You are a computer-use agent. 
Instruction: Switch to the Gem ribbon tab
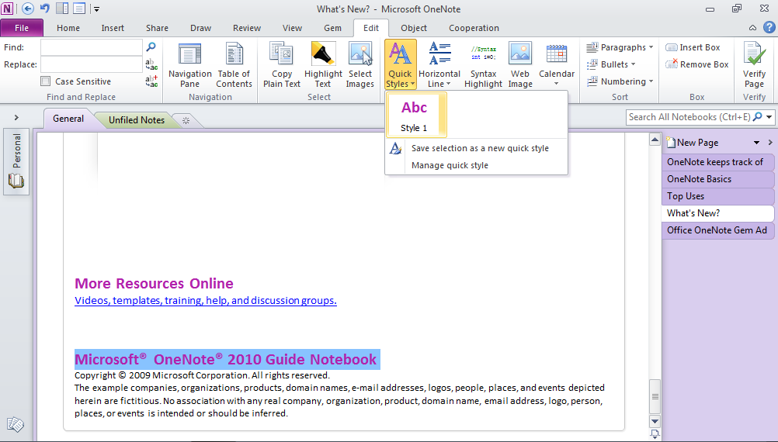click(332, 28)
